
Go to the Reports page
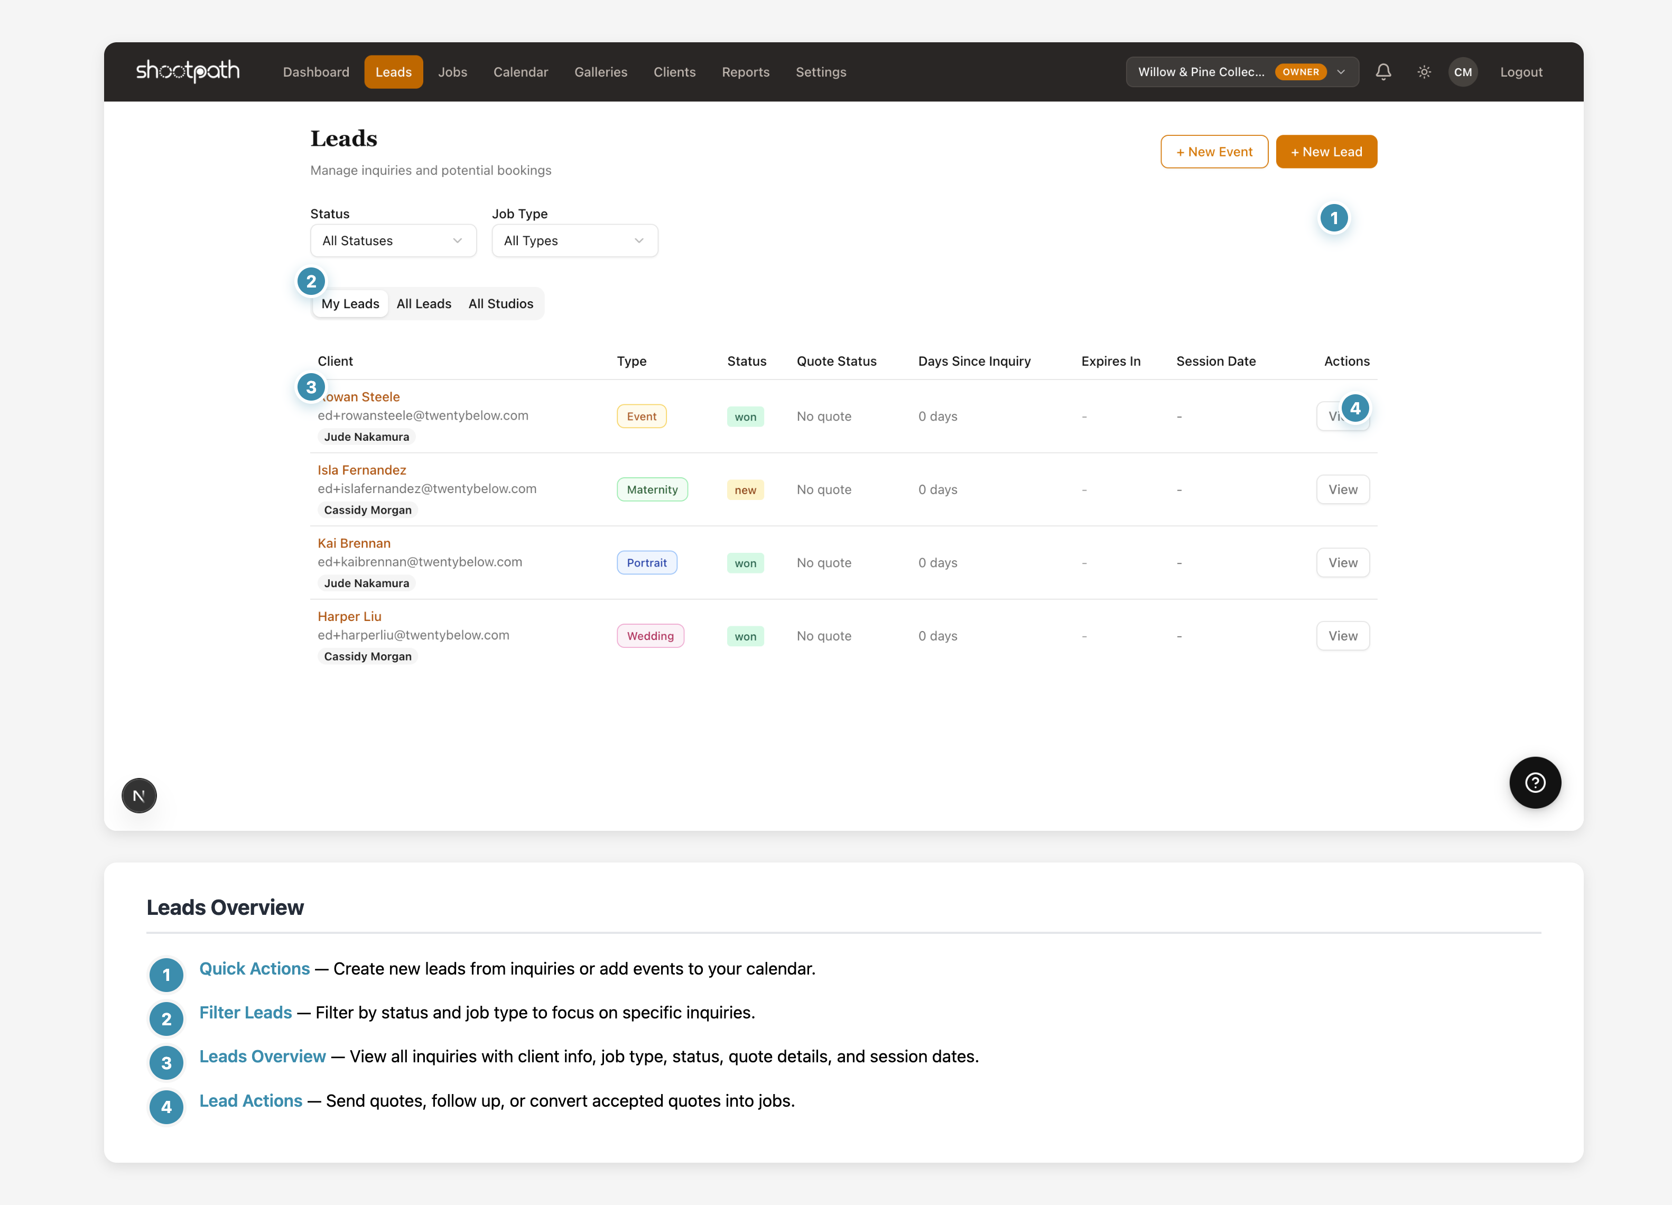[x=745, y=71]
